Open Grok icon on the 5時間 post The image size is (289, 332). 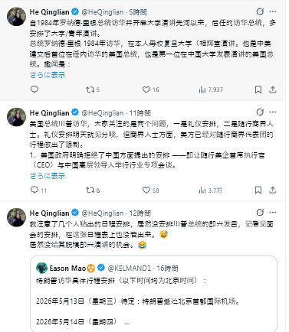coord(260,11)
